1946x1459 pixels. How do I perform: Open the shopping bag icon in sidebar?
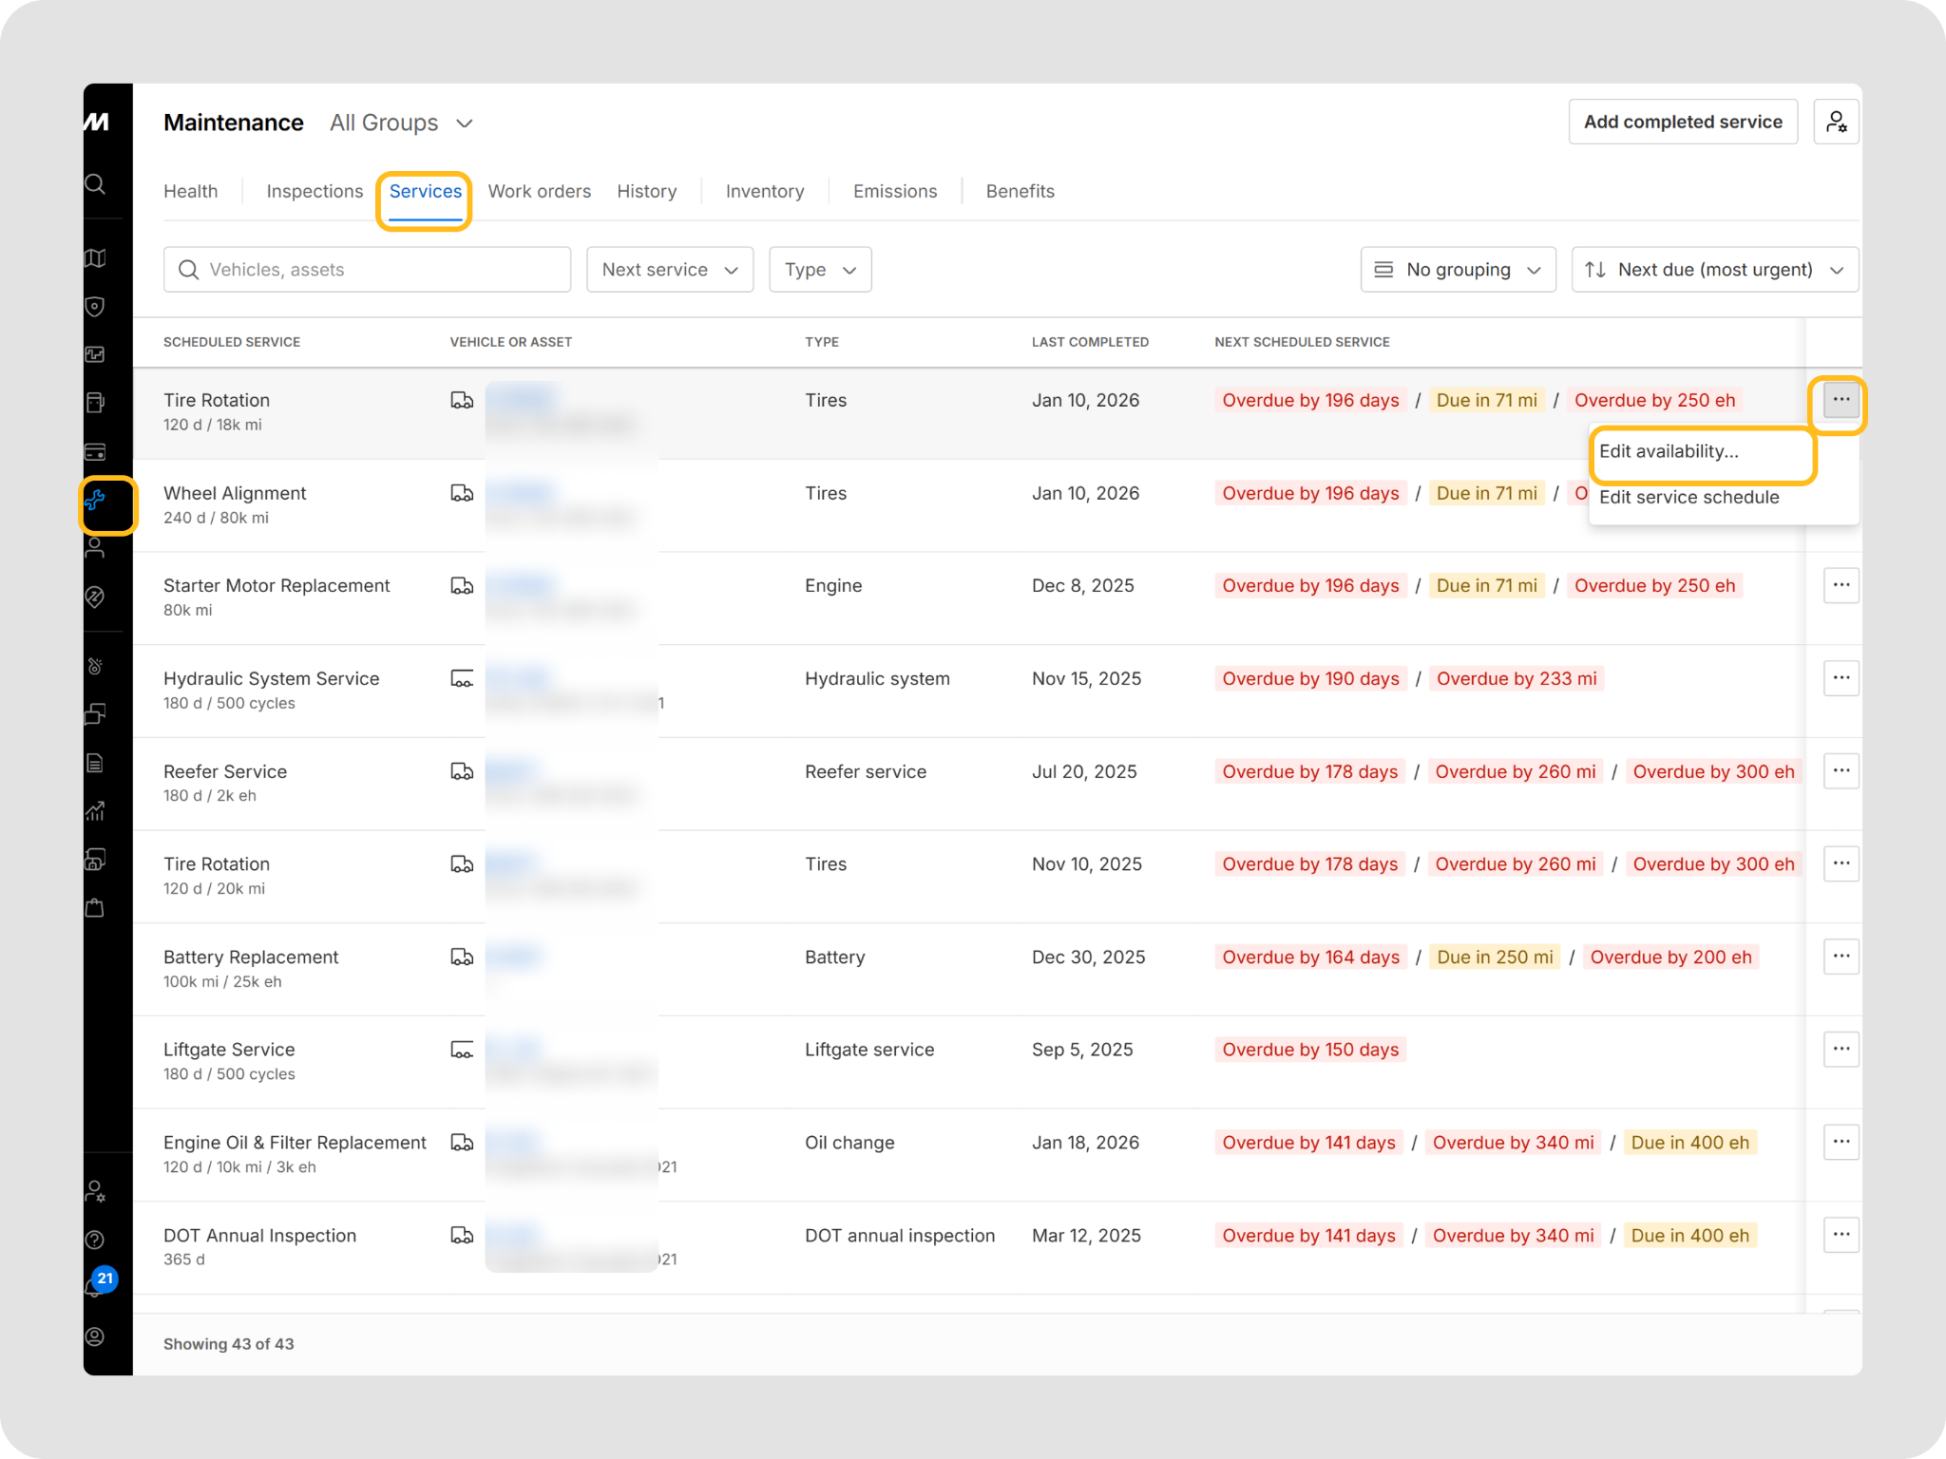[x=95, y=908]
